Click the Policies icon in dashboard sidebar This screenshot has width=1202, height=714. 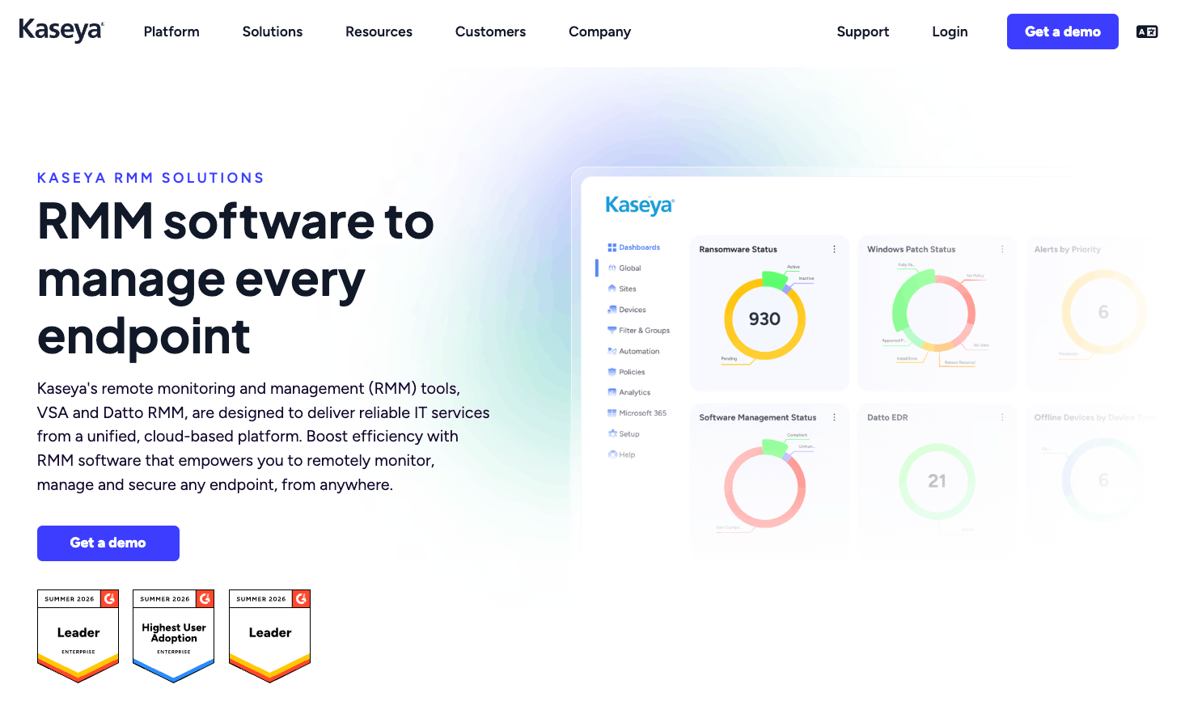pyautogui.click(x=612, y=372)
